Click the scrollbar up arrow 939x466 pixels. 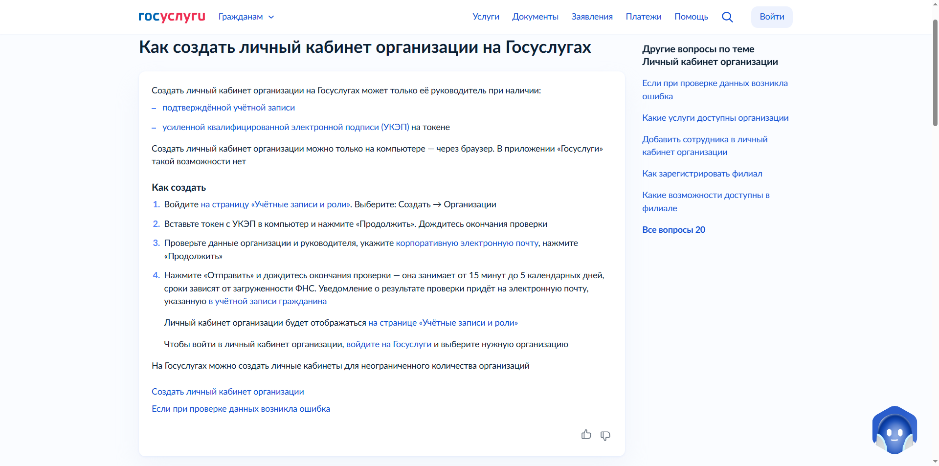935,4
